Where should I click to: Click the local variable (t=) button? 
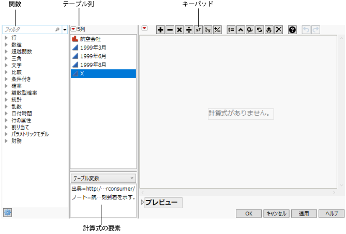231,30
